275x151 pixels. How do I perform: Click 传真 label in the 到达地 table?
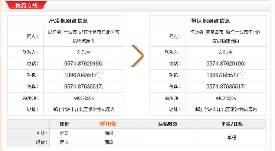175,87
